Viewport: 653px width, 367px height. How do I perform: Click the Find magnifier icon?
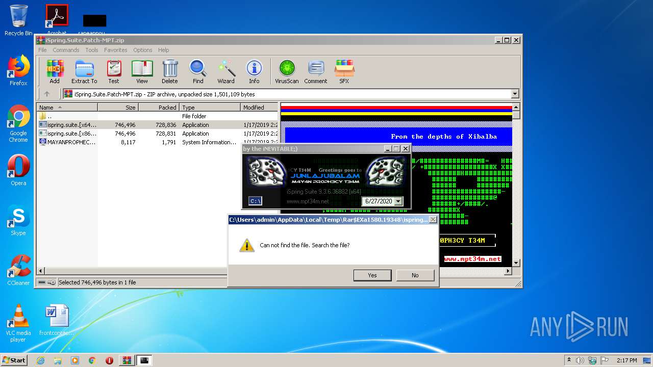pos(198,71)
